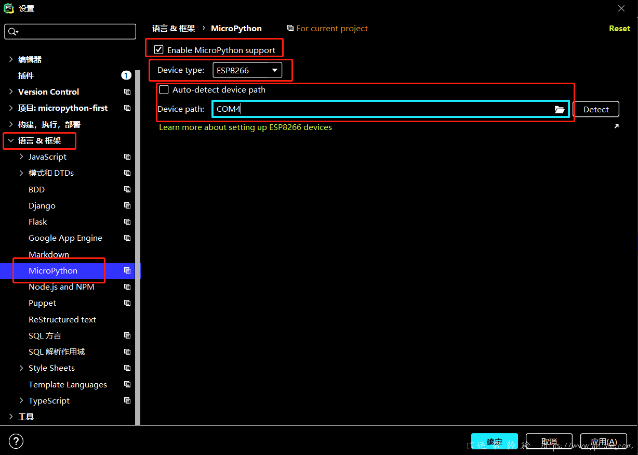The image size is (638, 455).
Task: Select SQL 方言 settings page
Action: click(x=45, y=335)
